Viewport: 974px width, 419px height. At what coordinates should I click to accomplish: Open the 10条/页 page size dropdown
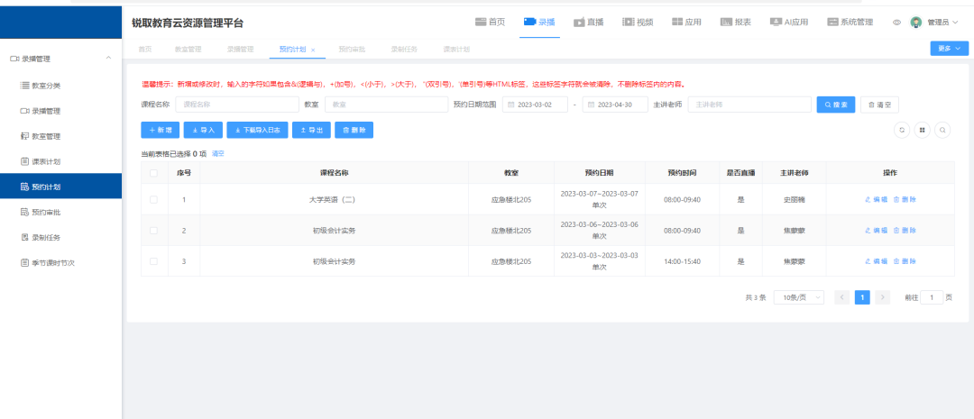[x=798, y=296]
